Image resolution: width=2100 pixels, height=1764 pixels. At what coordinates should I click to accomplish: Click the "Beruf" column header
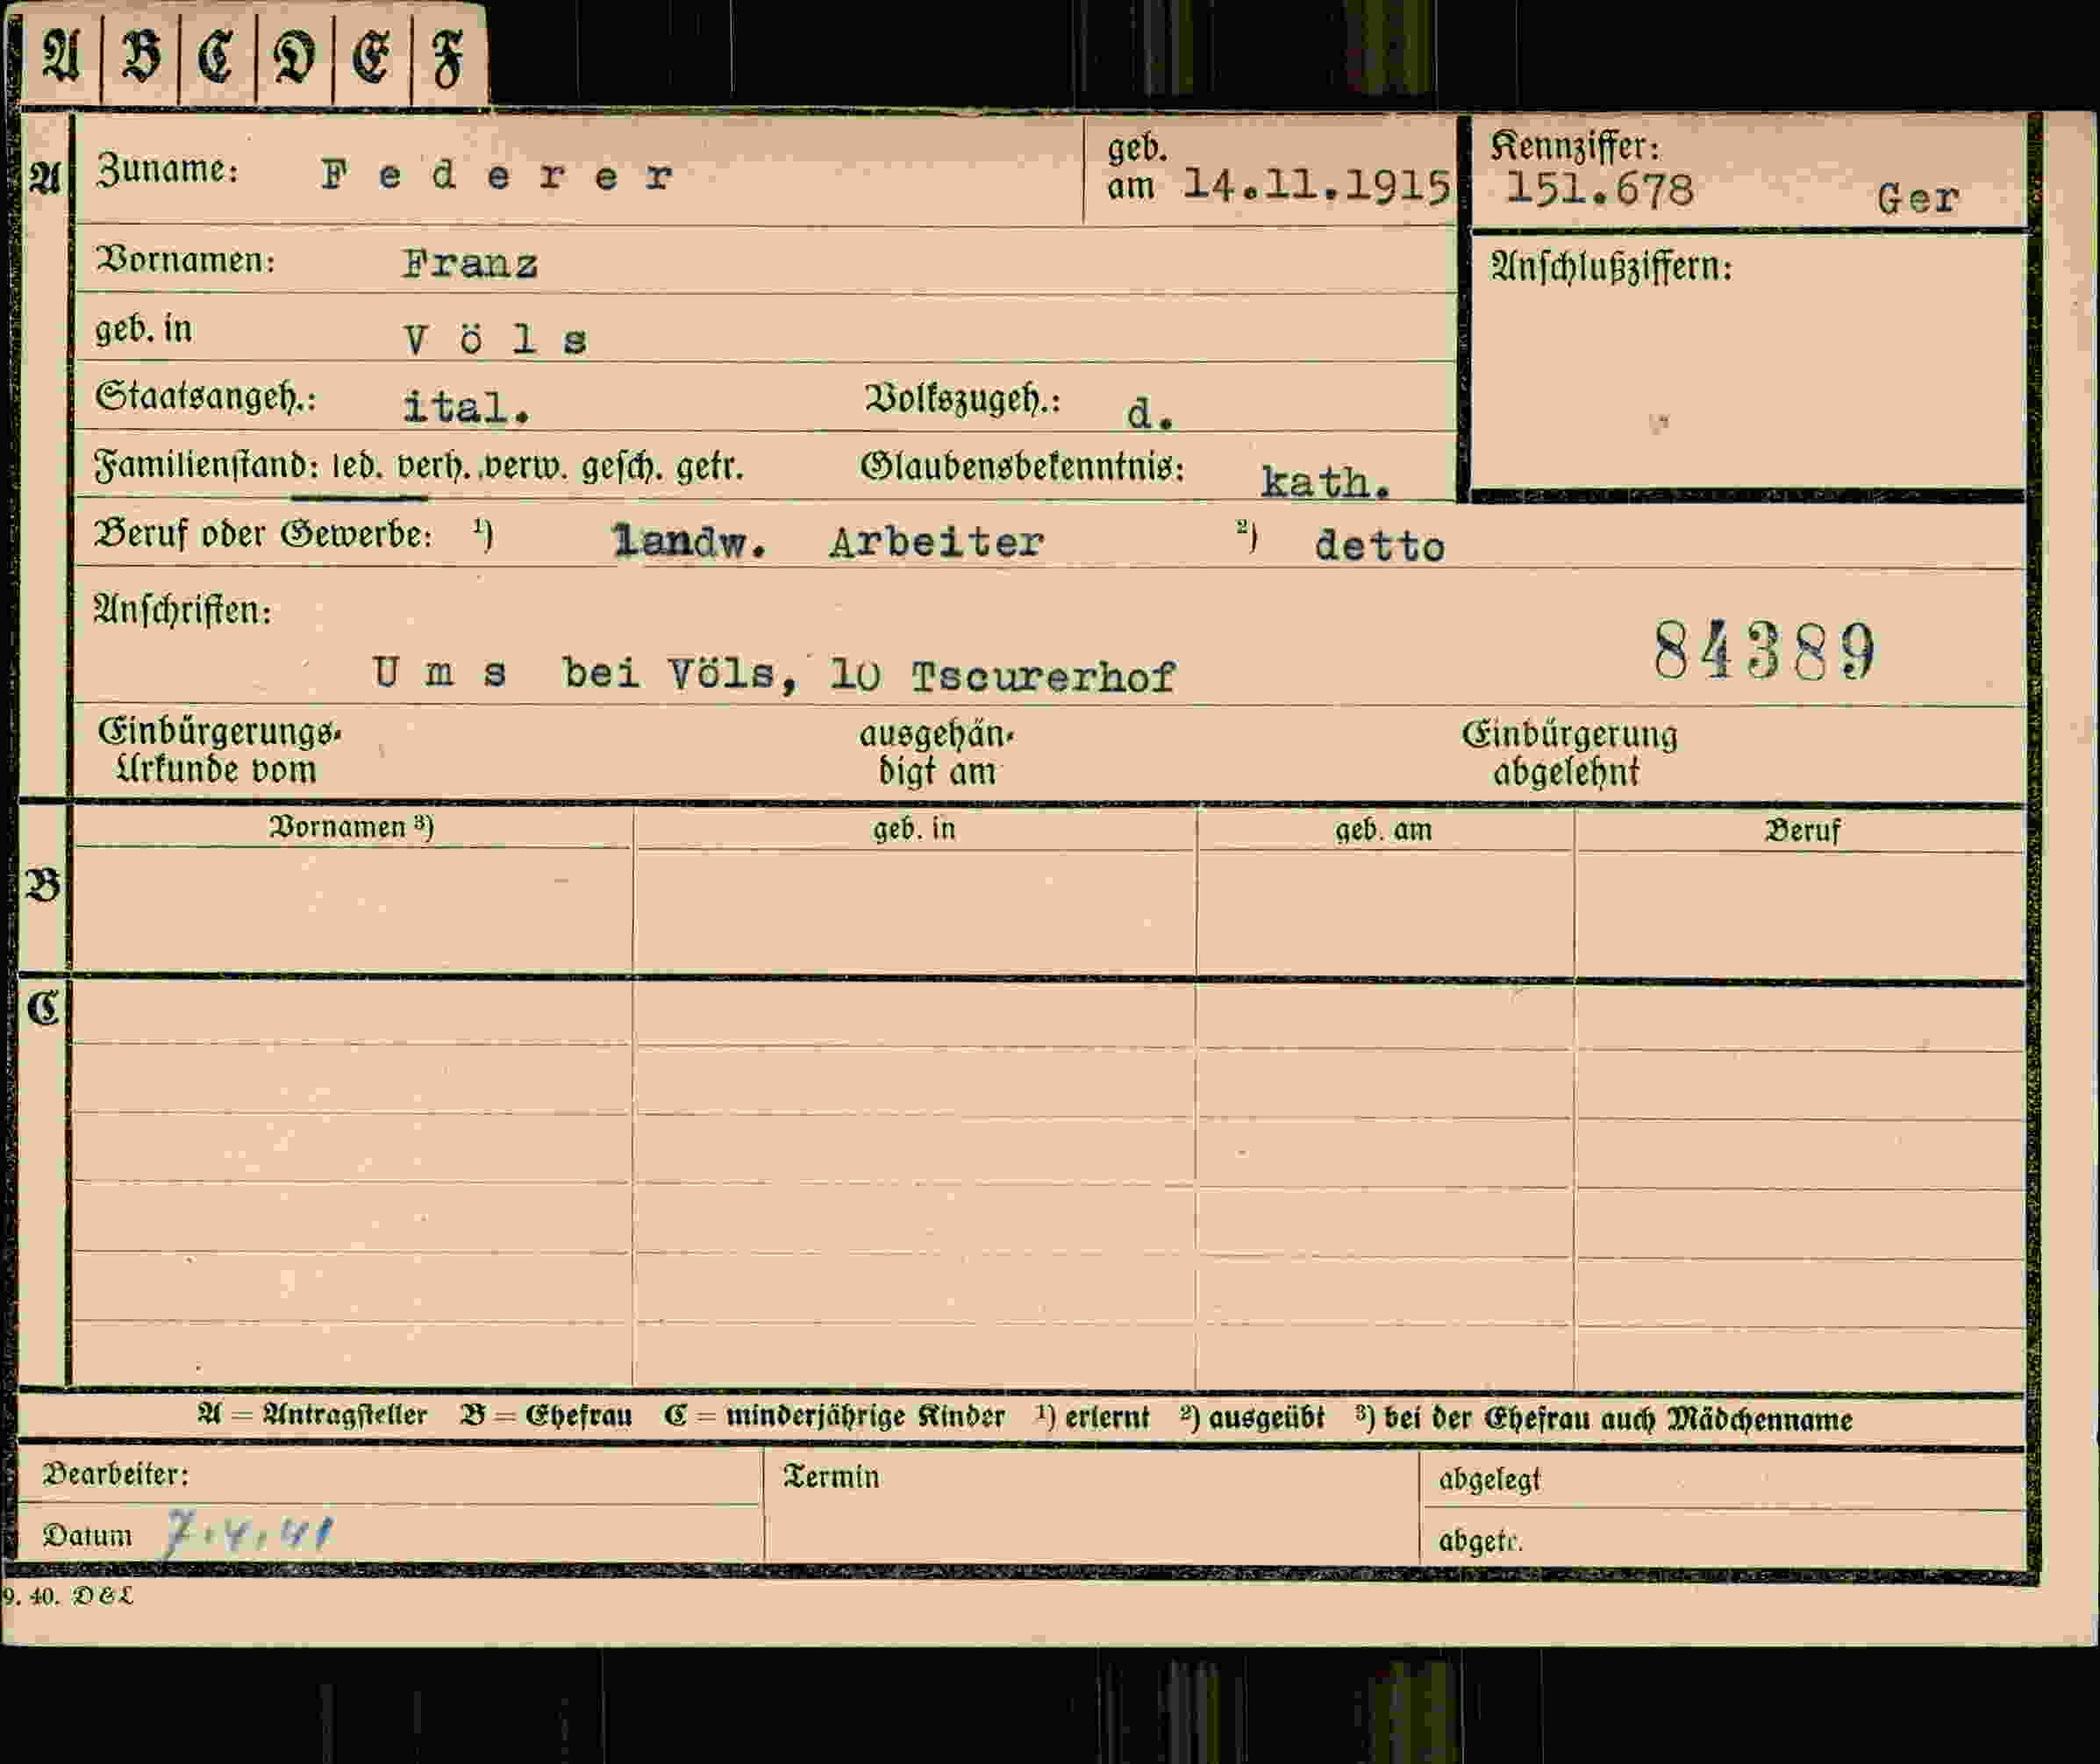coord(1802,831)
